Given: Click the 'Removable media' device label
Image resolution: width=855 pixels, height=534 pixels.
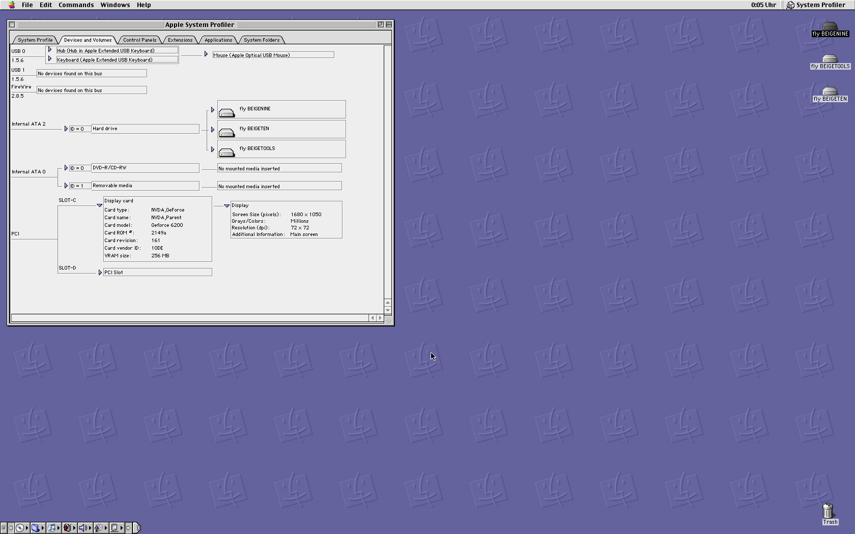Looking at the screenshot, I should click(x=112, y=186).
